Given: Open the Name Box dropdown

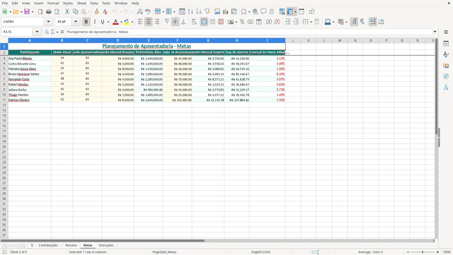Looking at the screenshot, I should coord(37,32).
